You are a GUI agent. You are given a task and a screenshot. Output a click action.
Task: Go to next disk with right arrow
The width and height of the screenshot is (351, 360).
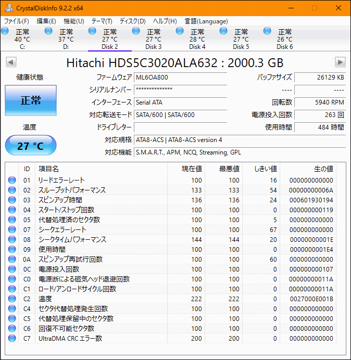coord(340,62)
